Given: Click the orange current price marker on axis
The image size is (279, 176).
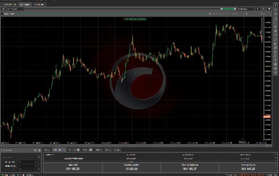Looking at the screenshot, I should [267, 117].
